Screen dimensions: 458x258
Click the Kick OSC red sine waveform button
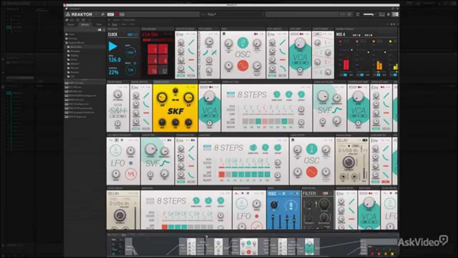click(x=243, y=66)
